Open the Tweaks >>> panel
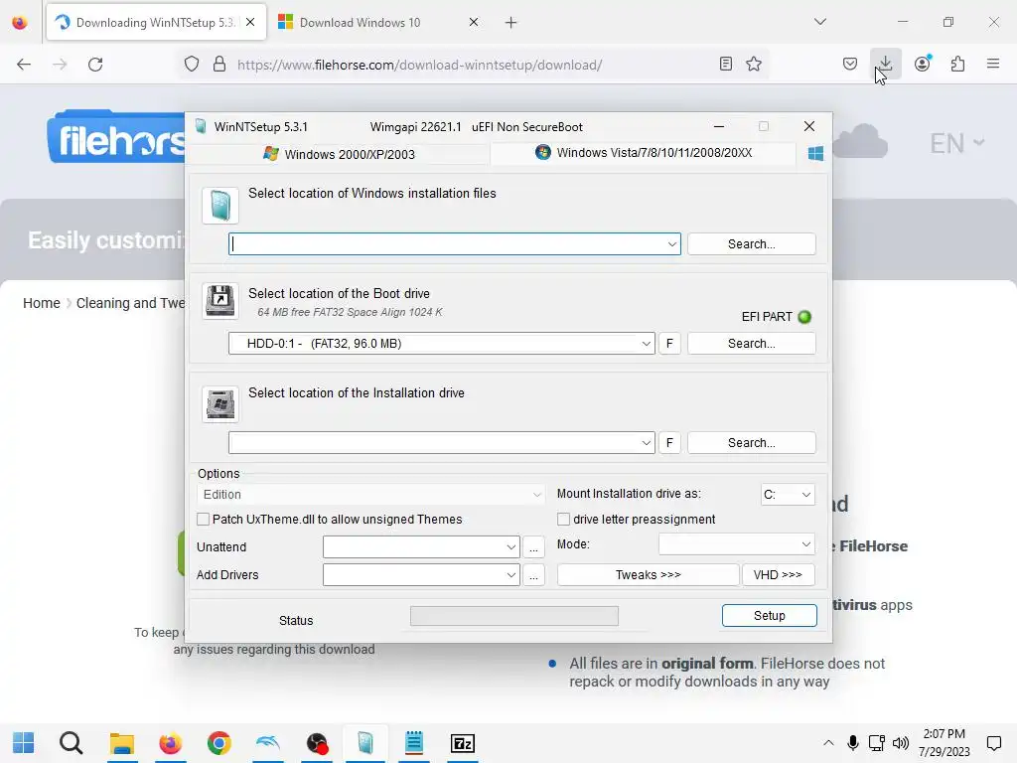Screen dimensions: 1017x763 [x=648, y=575]
